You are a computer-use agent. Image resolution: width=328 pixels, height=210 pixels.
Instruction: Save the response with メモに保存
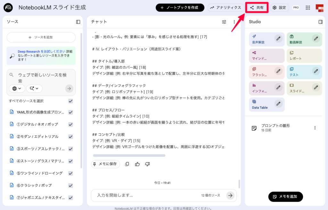[x=105, y=164]
